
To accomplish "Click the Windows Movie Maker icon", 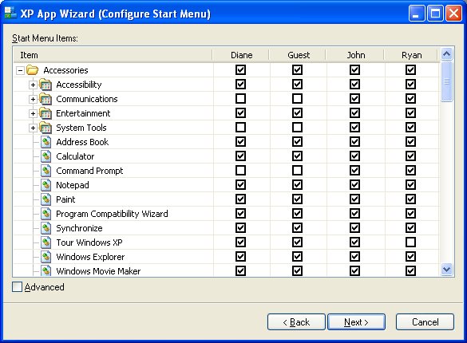I will pyautogui.click(x=46, y=270).
